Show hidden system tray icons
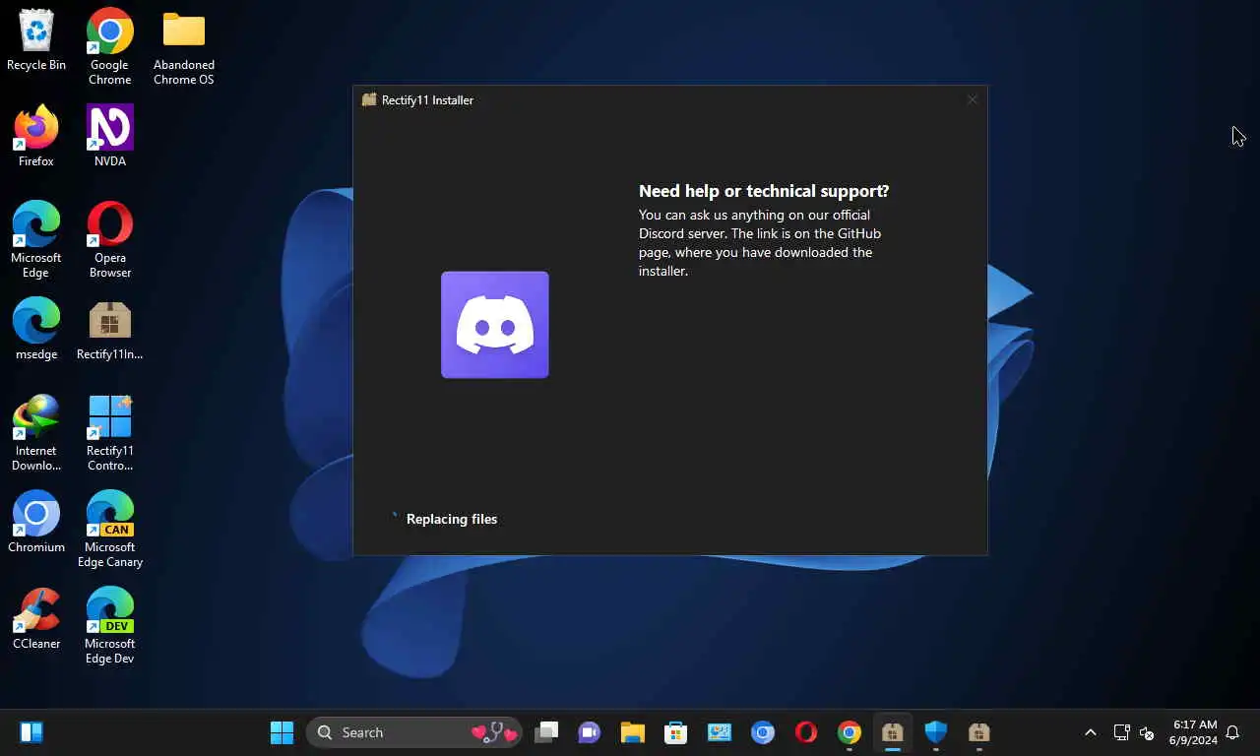The image size is (1260, 756). tap(1091, 732)
